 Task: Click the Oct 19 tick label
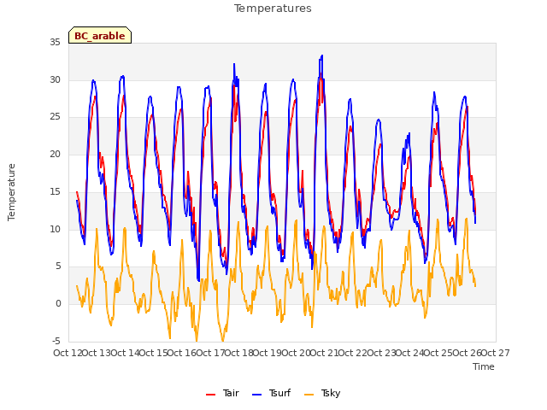(268, 353)
